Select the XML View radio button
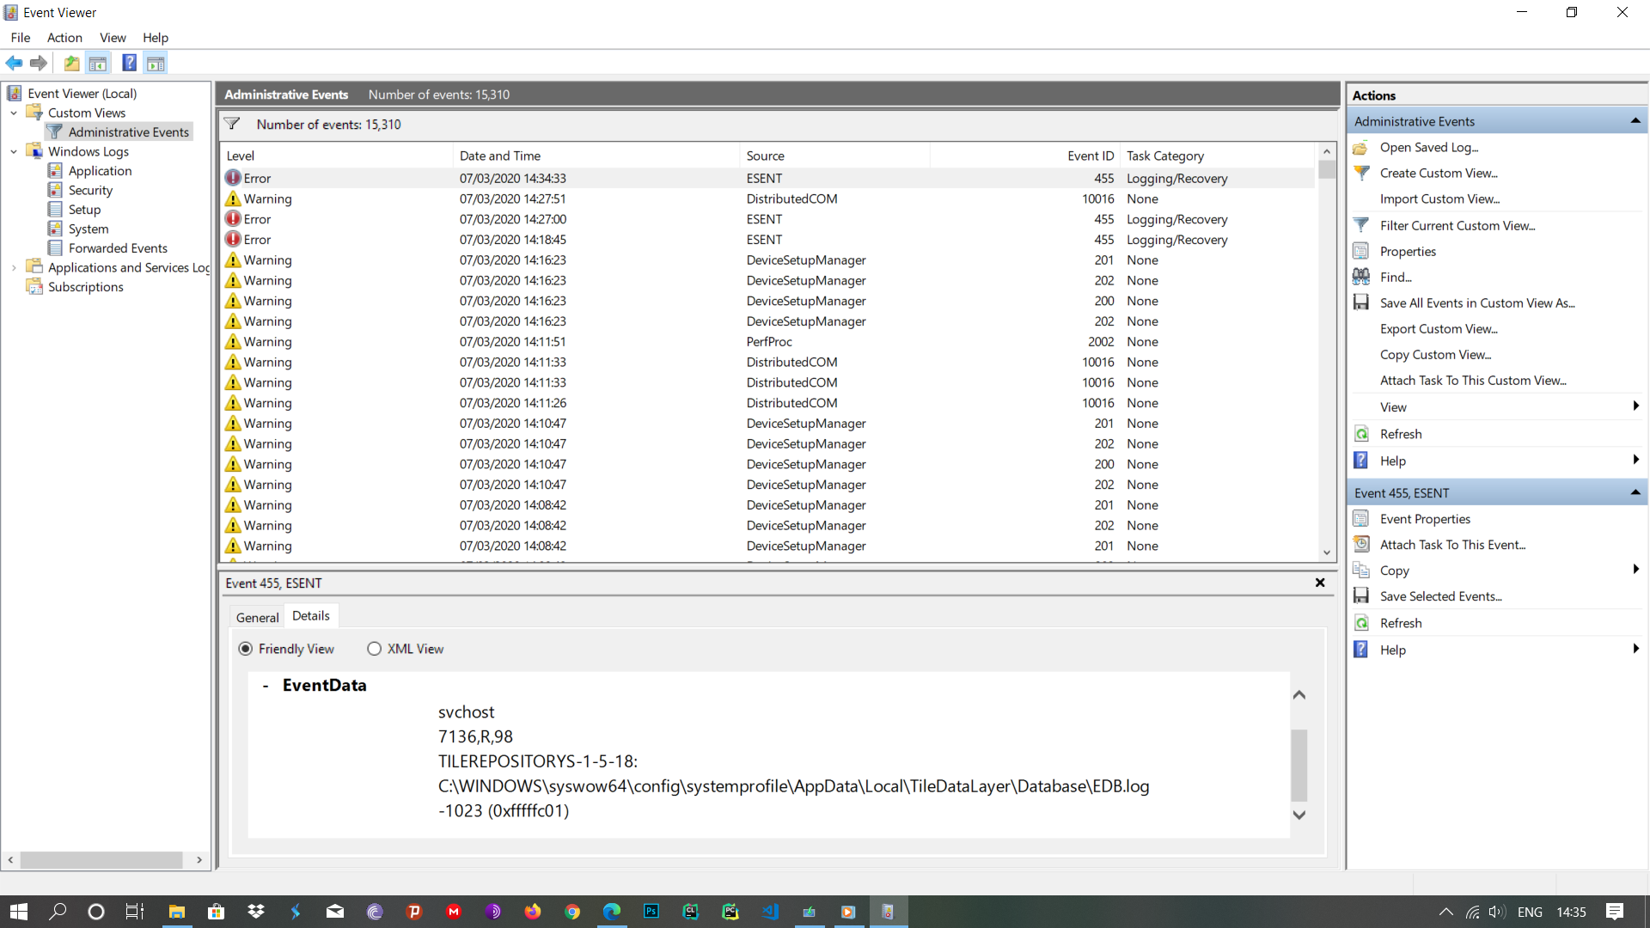 click(374, 649)
